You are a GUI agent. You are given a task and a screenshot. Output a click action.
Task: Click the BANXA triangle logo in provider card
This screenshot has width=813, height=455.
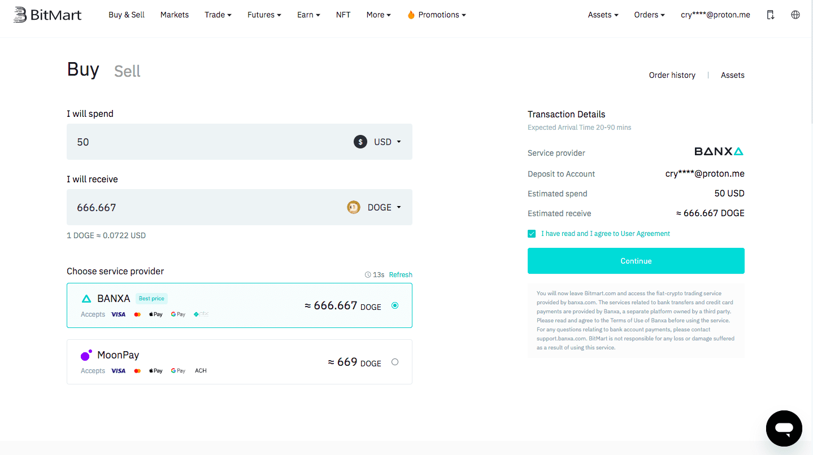click(x=86, y=299)
